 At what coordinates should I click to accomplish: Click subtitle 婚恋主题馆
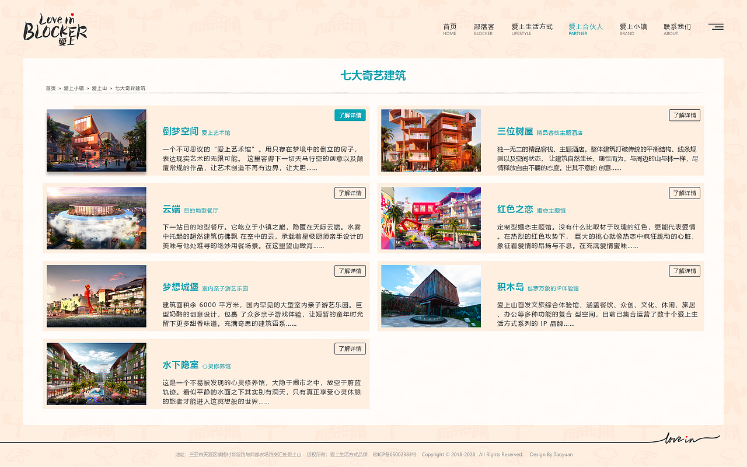coord(551,211)
